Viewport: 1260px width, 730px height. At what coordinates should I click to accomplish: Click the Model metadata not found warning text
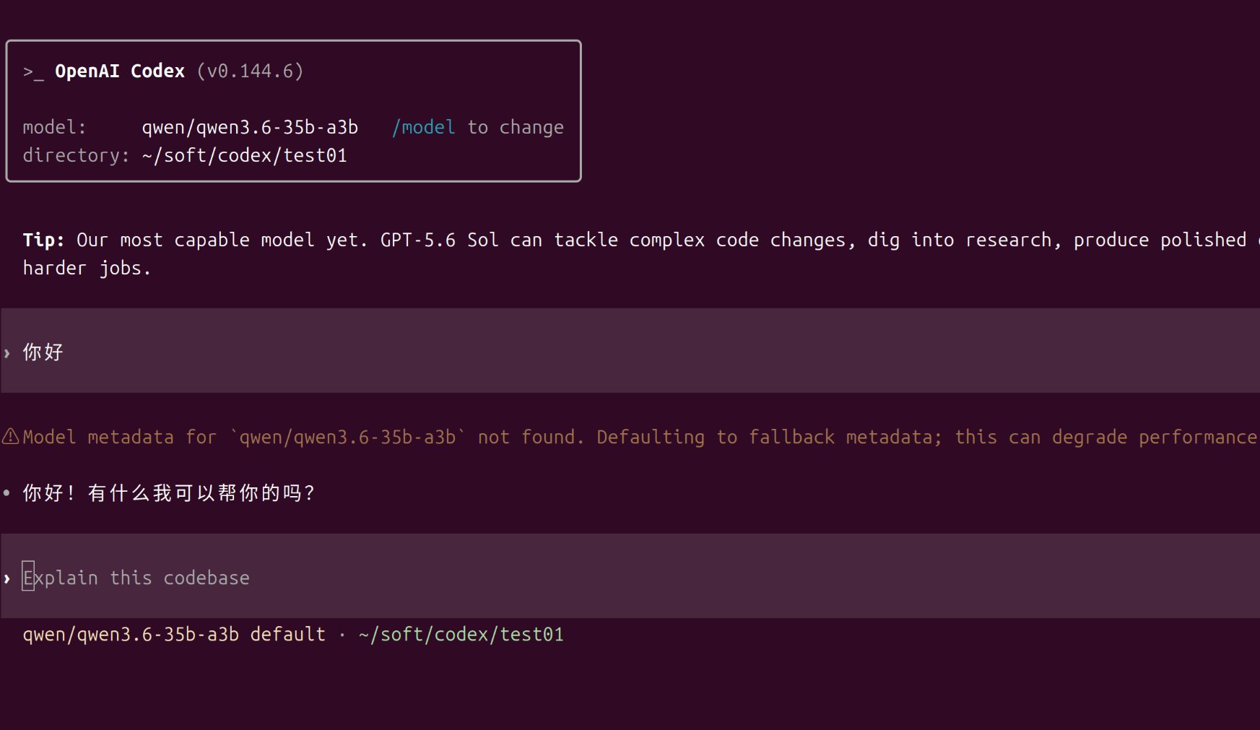[x=640, y=437]
